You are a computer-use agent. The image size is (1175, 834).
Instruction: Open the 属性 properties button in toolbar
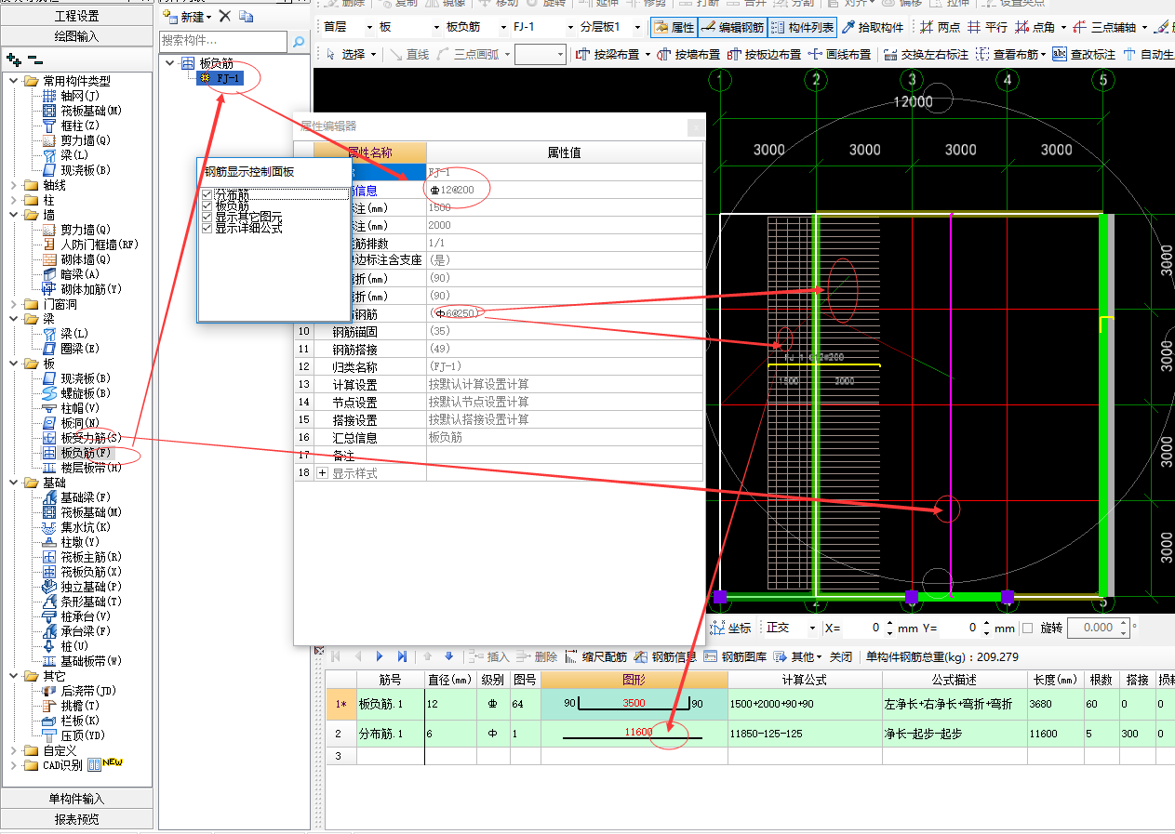pos(674,28)
